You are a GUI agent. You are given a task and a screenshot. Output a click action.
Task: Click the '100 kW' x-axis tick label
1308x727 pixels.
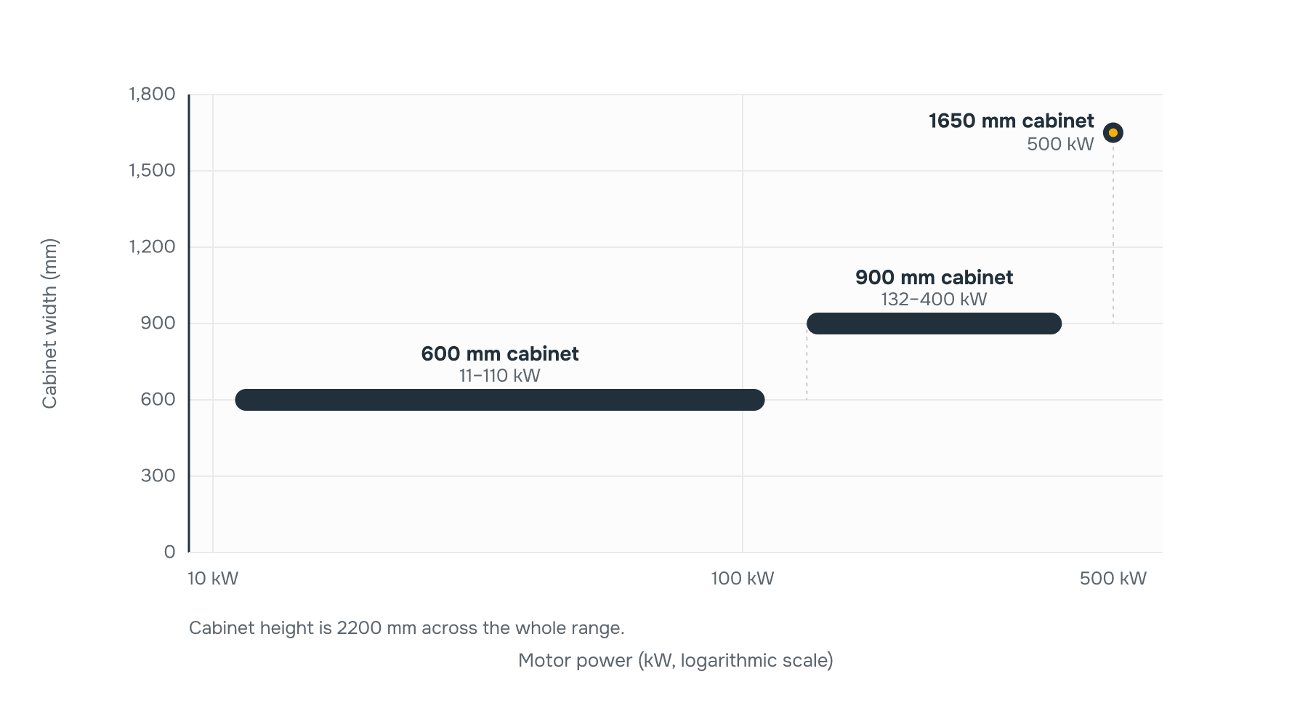click(x=742, y=579)
